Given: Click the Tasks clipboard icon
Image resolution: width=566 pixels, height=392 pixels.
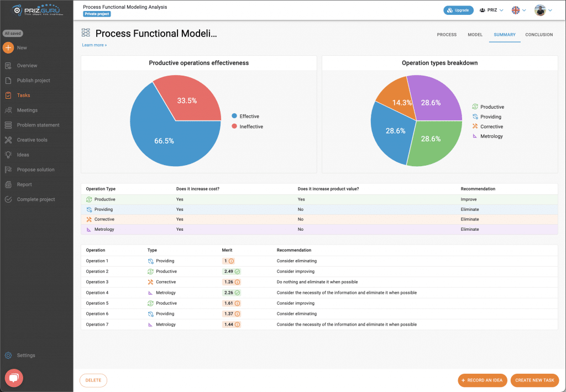Looking at the screenshot, I should coord(8,95).
